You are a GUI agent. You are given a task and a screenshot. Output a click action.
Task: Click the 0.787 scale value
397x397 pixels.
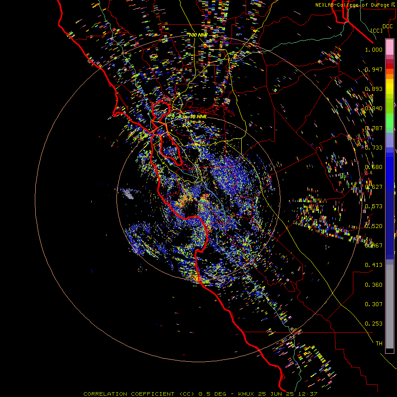coord(374,128)
